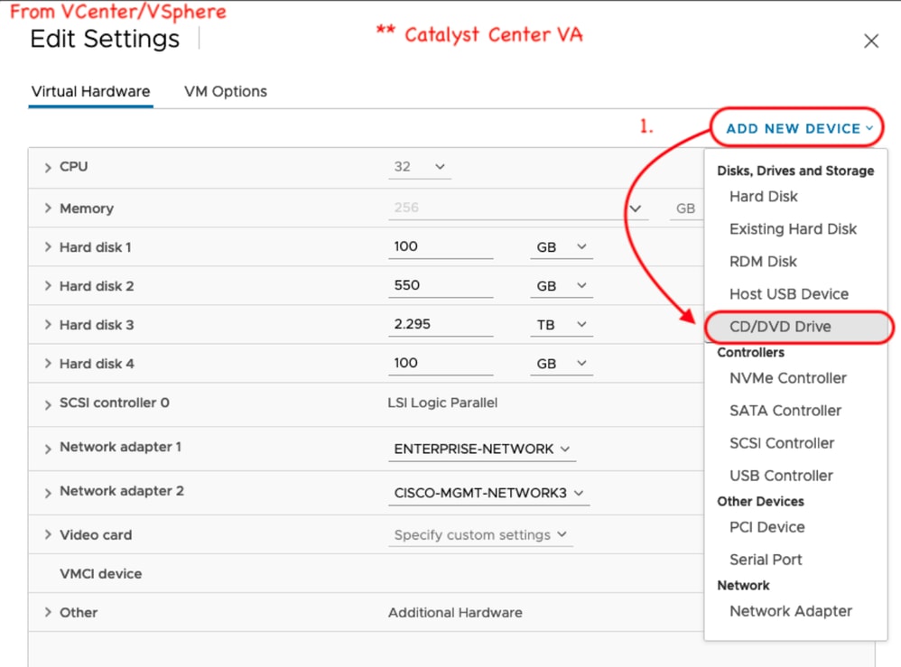Viewport: 901px width, 667px height.
Task: Expand the Hard disk 4 row
Action: tap(48, 364)
